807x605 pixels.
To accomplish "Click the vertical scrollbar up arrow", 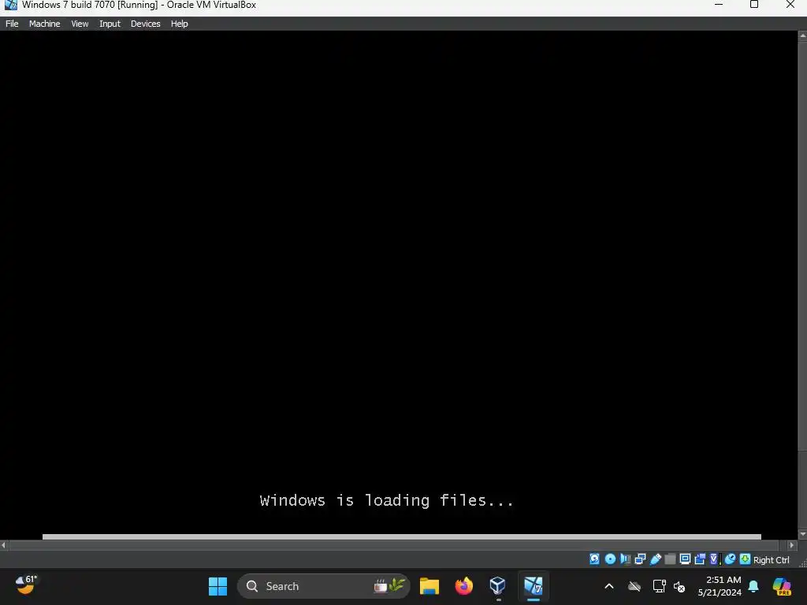I will 802,35.
